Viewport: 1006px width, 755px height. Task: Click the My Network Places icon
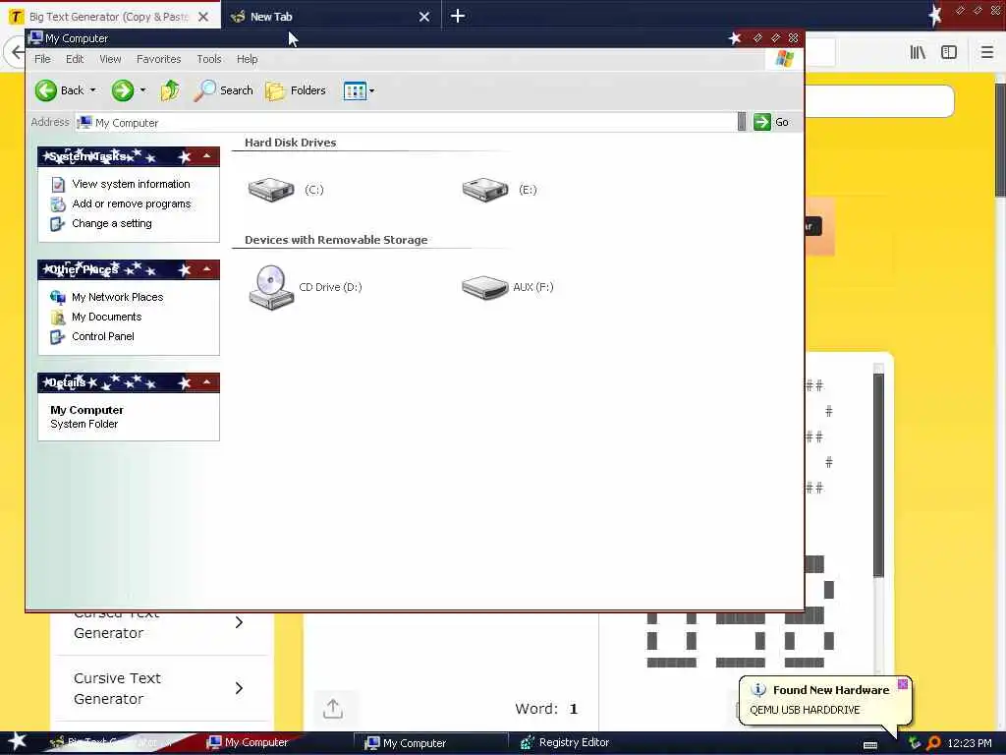(x=58, y=297)
